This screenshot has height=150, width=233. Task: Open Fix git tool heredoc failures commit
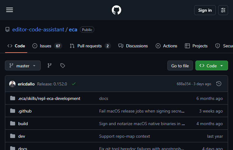pos(141,148)
